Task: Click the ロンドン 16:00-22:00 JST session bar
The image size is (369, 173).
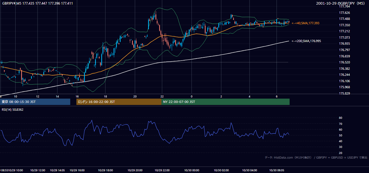Action: point(119,102)
